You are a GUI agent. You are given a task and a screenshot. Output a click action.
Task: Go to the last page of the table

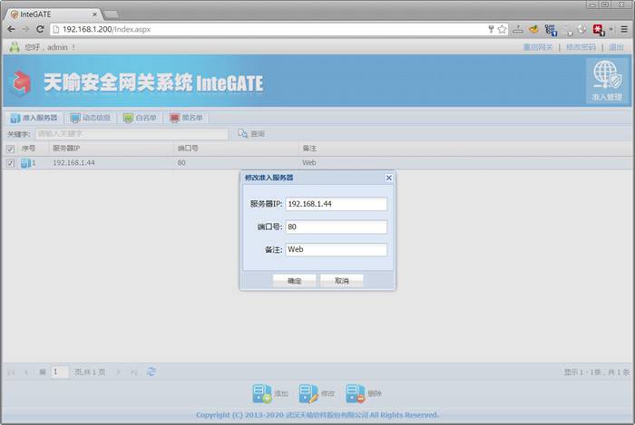point(133,372)
